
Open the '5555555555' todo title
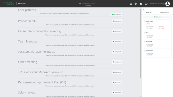coord(150,51)
